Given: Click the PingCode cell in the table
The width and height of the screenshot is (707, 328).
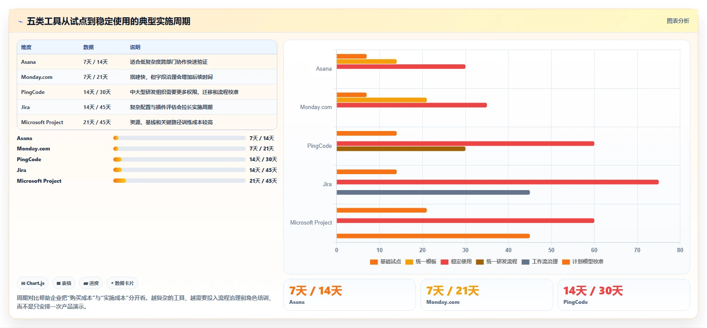Looking at the screenshot, I should tap(33, 92).
